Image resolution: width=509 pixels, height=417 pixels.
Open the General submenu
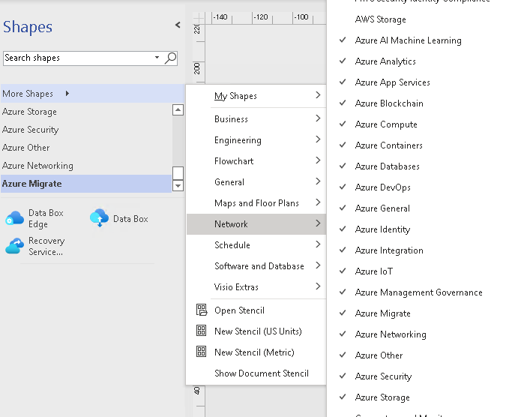pos(256,181)
